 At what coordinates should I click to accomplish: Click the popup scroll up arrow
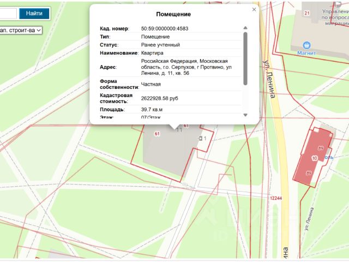click(x=245, y=28)
